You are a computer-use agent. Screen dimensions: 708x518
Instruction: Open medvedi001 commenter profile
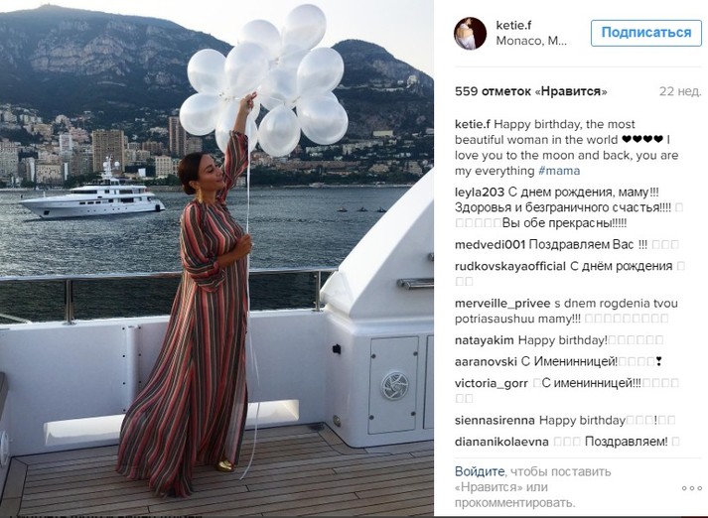[490, 244]
